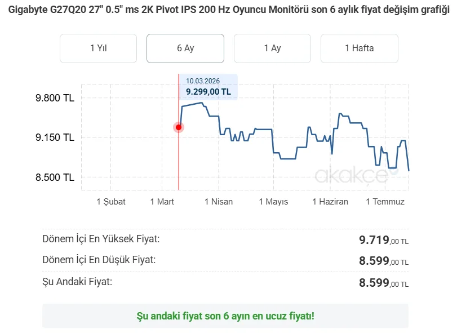
Task: Select the 6 Ay time range tab
Action: (185, 48)
